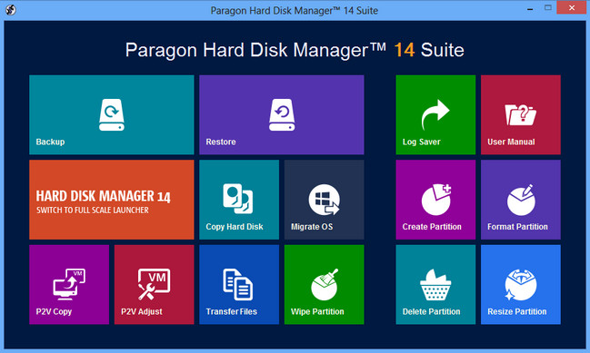Minimize the Hard Disk Manager window
Viewport: 590px width, 353px height.
[530, 8]
